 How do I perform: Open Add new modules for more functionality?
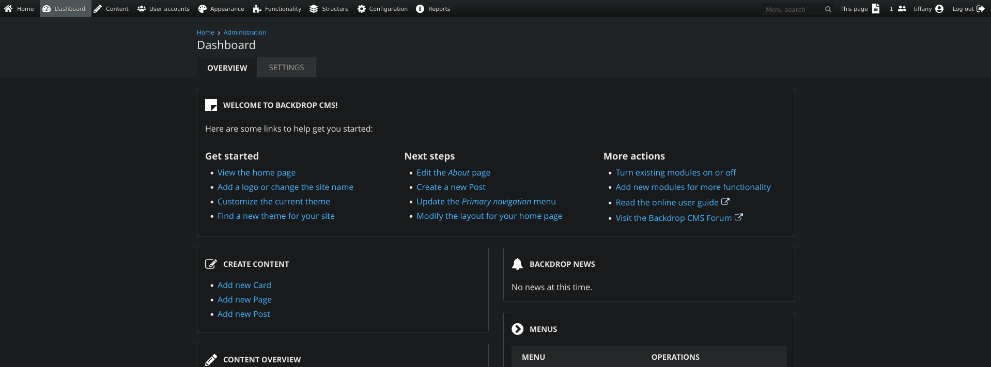coord(693,187)
